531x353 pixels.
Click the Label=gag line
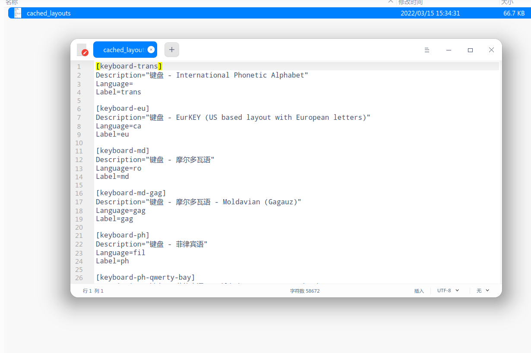point(114,219)
